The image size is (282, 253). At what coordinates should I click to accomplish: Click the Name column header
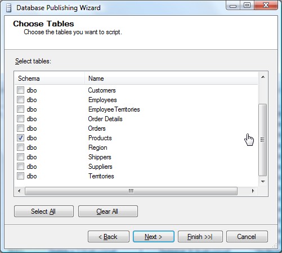[x=172, y=79]
